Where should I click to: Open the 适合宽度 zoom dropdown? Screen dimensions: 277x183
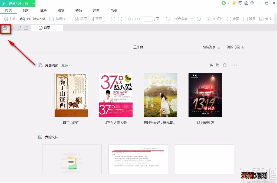coord(183,19)
